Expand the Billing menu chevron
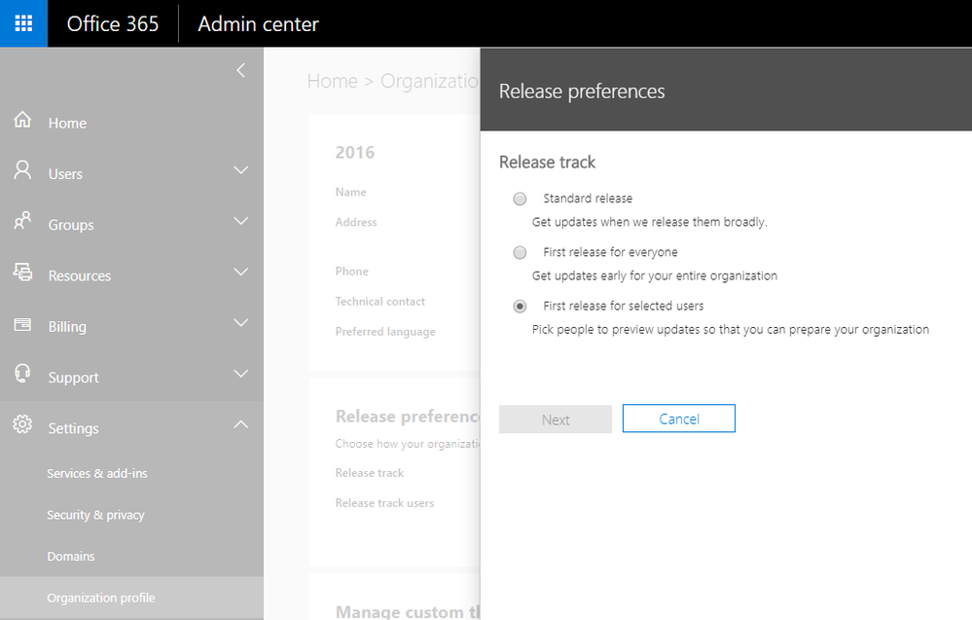The width and height of the screenshot is (972, 620). point(241,322)
